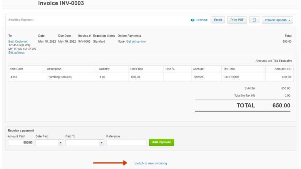301x169 pixels.
Task: Click the Date Paid input field
Action: coord(47,143)
